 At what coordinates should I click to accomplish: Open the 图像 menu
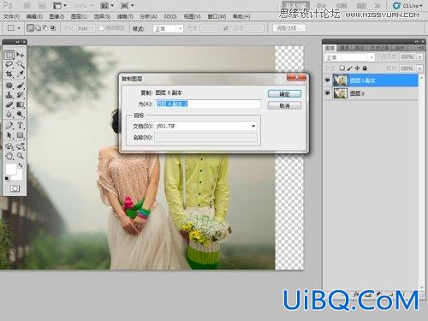(56, 17)
